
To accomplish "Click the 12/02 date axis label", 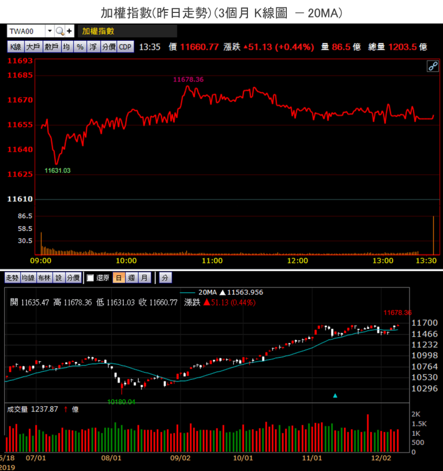I will [381, 458].
